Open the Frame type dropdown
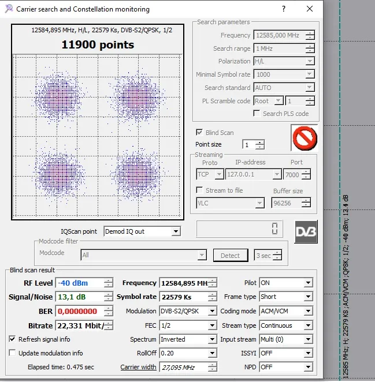The width and height of the screenshot is (375, 382). pos(308,297)
